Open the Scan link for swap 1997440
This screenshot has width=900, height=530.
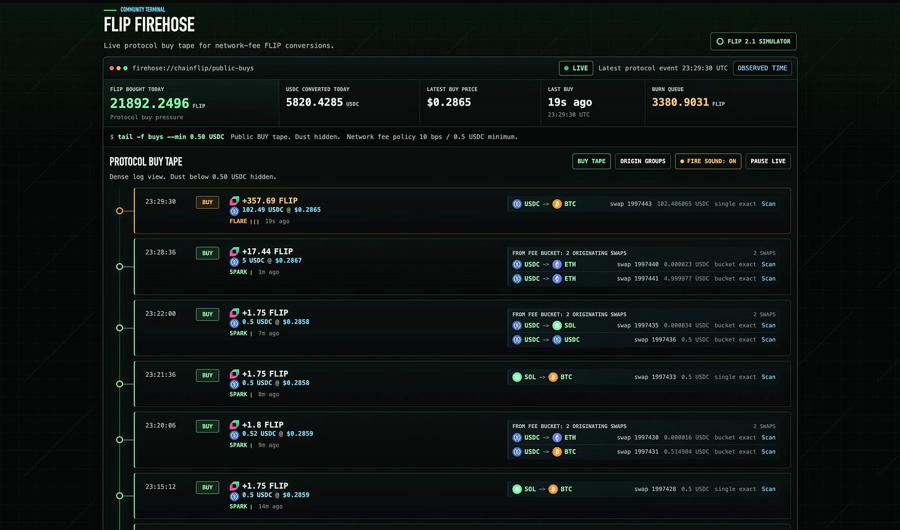pos(768,264)
